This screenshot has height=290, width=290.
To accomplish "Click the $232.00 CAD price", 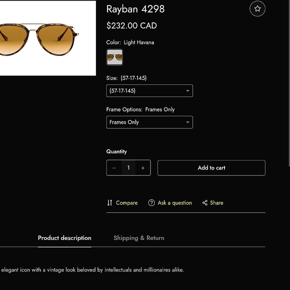I will tap(131, 25).
